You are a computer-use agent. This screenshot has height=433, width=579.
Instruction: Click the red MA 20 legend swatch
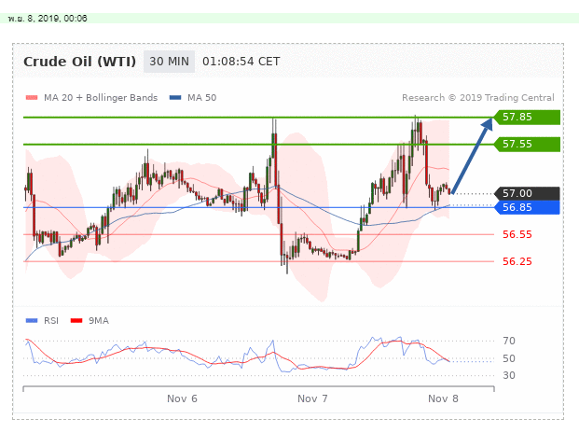tap(32, 98)
